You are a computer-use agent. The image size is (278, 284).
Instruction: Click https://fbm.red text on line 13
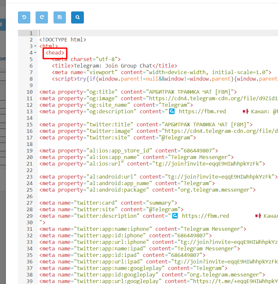202,111
